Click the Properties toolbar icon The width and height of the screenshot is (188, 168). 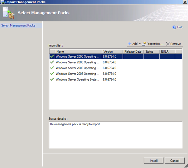coord(144,44)
